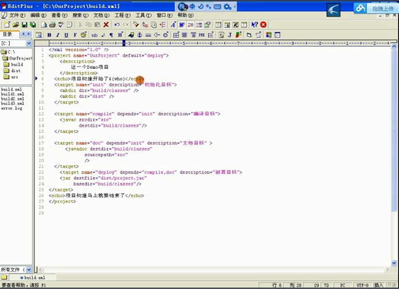
Task: Open the 搜索 menu
Action: [80, 15]
